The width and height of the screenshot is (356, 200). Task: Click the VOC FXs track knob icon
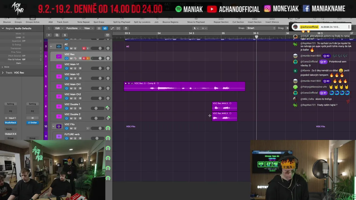point(59,126)
